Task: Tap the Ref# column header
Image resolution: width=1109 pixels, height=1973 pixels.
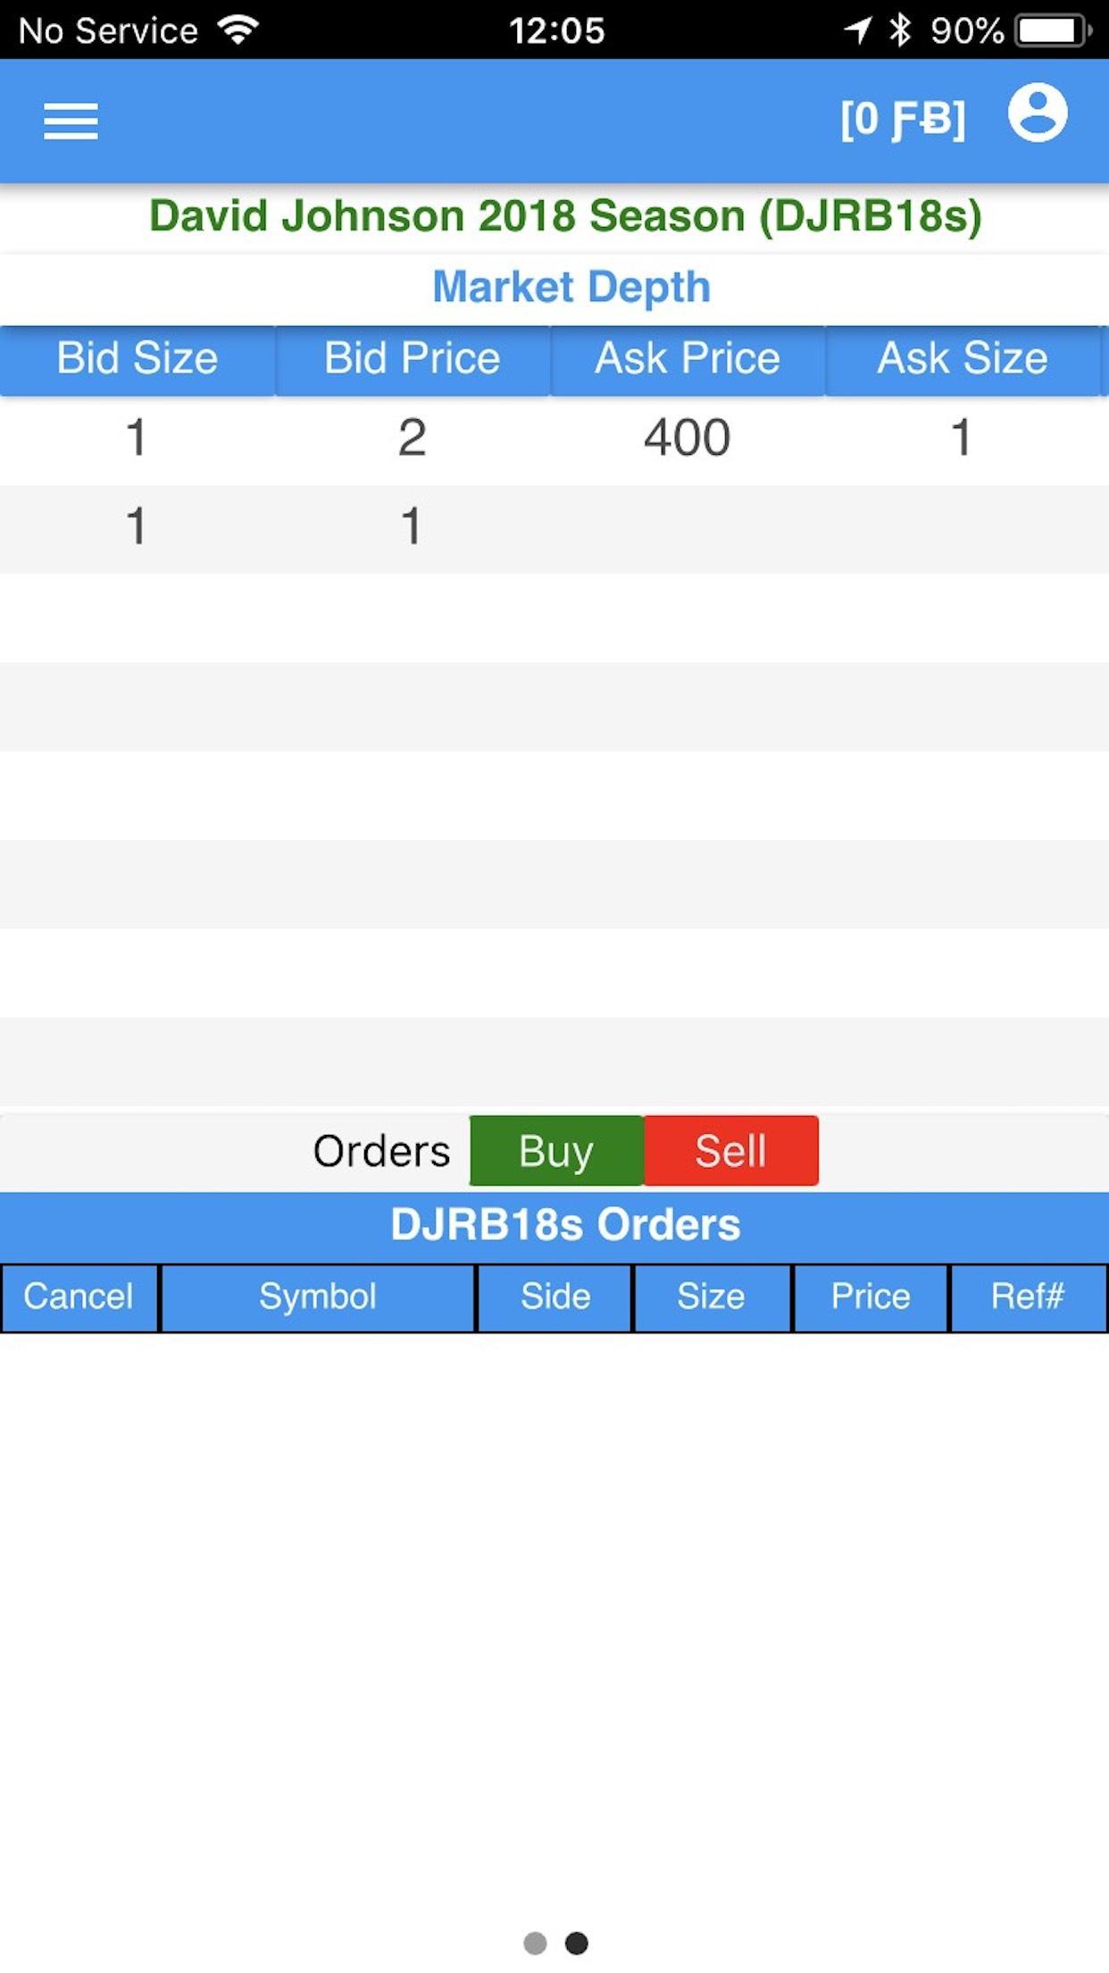Action: [1028, 1297]
